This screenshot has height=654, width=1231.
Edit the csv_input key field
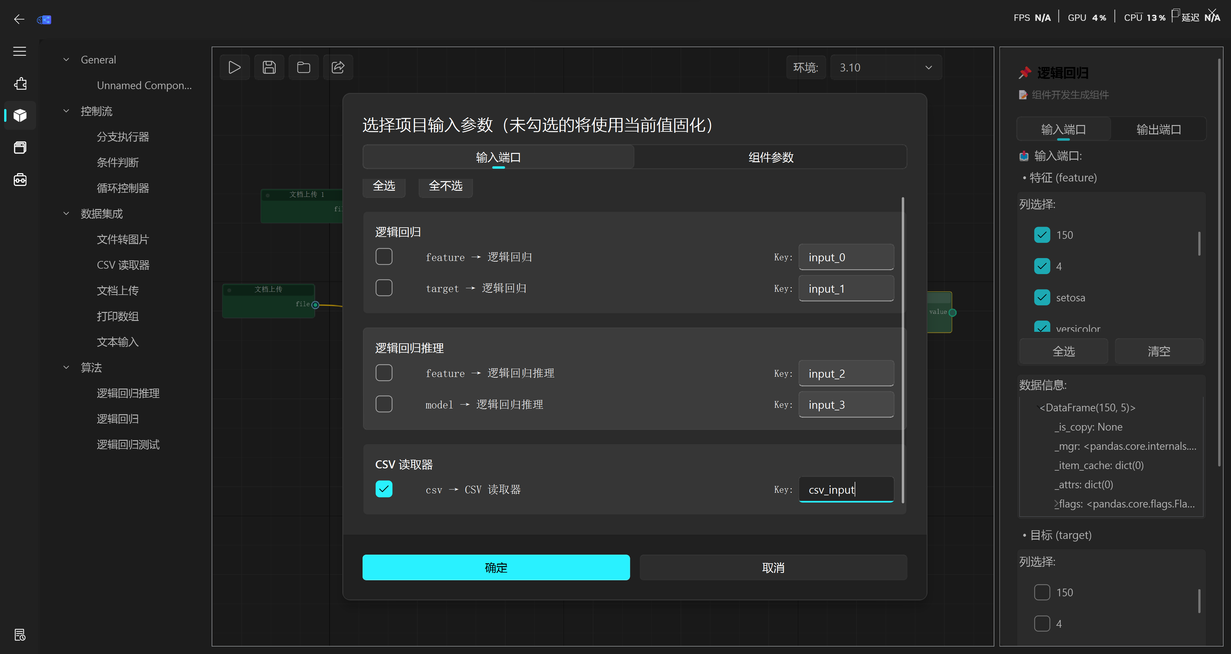pyautogui.click(x=846, y=490)
